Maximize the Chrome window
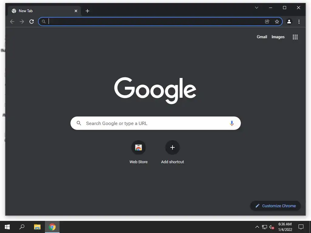Viewport: 311px width, 233px height. tap(284, 8)
